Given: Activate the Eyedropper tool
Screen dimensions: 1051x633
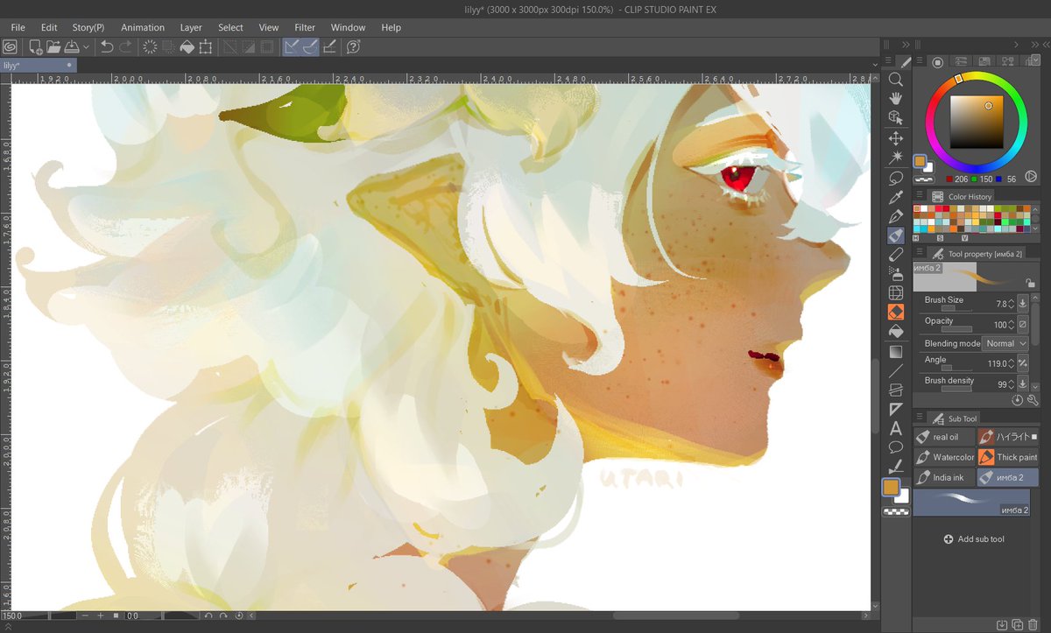Looking at the screenshot, I should pyautogui.click(x=895, y=197).
